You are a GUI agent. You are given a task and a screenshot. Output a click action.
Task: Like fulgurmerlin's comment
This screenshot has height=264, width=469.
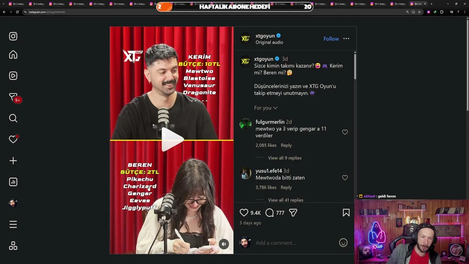point(345,132)
